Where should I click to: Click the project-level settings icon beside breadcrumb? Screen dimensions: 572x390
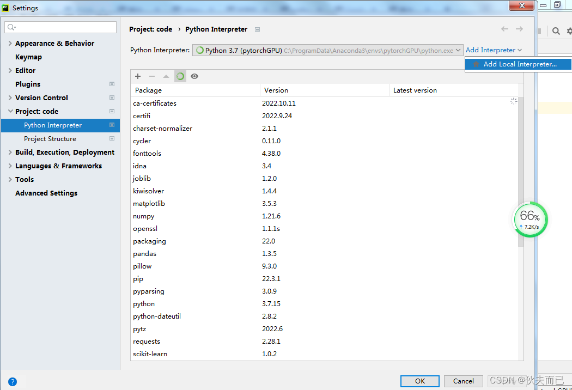257,29
